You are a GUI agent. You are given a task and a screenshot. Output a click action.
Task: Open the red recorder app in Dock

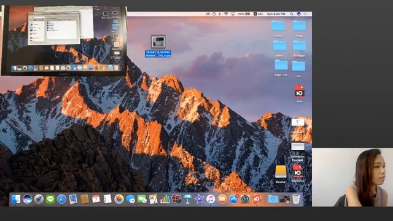pos(257,199)
